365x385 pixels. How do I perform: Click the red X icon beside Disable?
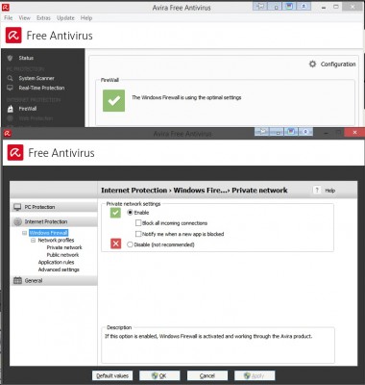115,244
